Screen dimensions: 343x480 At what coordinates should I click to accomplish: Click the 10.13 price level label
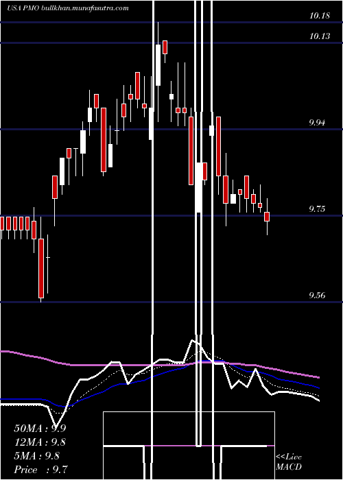pos(320,36)
